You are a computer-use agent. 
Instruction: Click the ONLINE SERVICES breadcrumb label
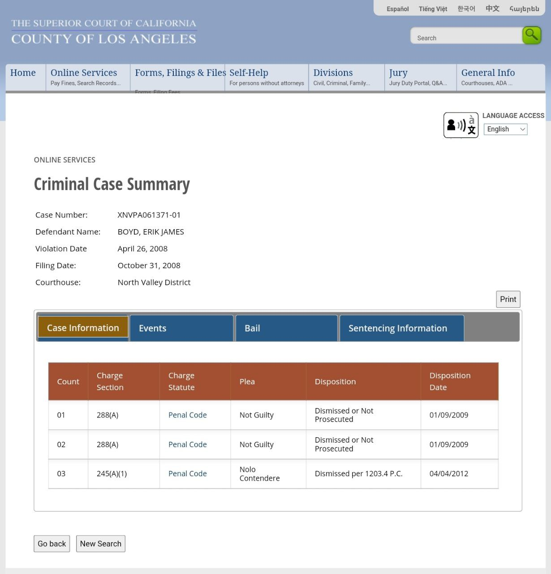65,160
